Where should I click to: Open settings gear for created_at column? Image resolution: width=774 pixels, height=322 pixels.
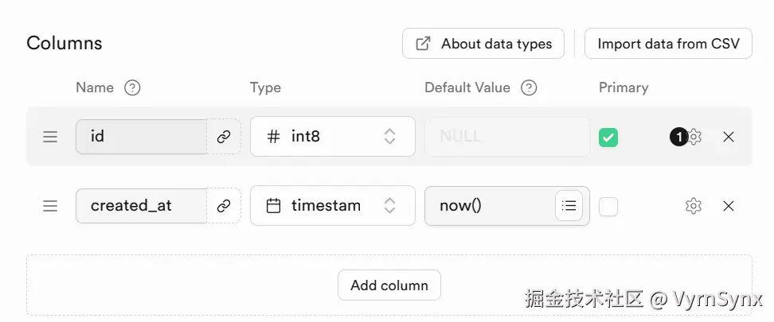pyautogui.click(x=693, y=206)
